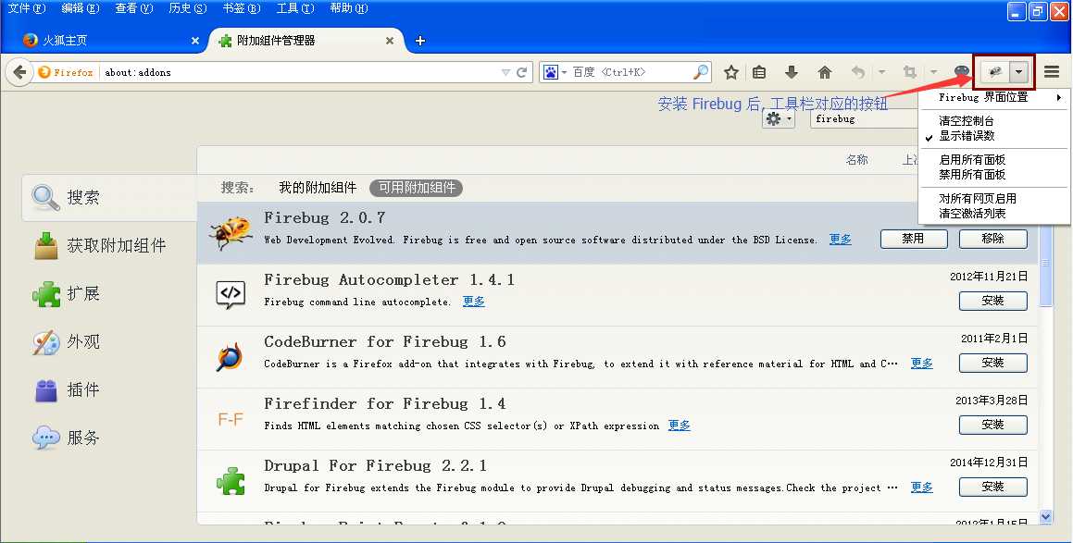Screen dimensions: 1073x543
Task: Click the Firefinder F-F icon
Action: point(231,418)
